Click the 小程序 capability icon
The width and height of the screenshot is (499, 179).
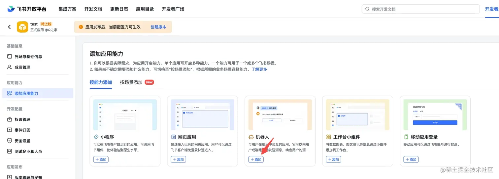pyautogui.click(x=96, y=137)
